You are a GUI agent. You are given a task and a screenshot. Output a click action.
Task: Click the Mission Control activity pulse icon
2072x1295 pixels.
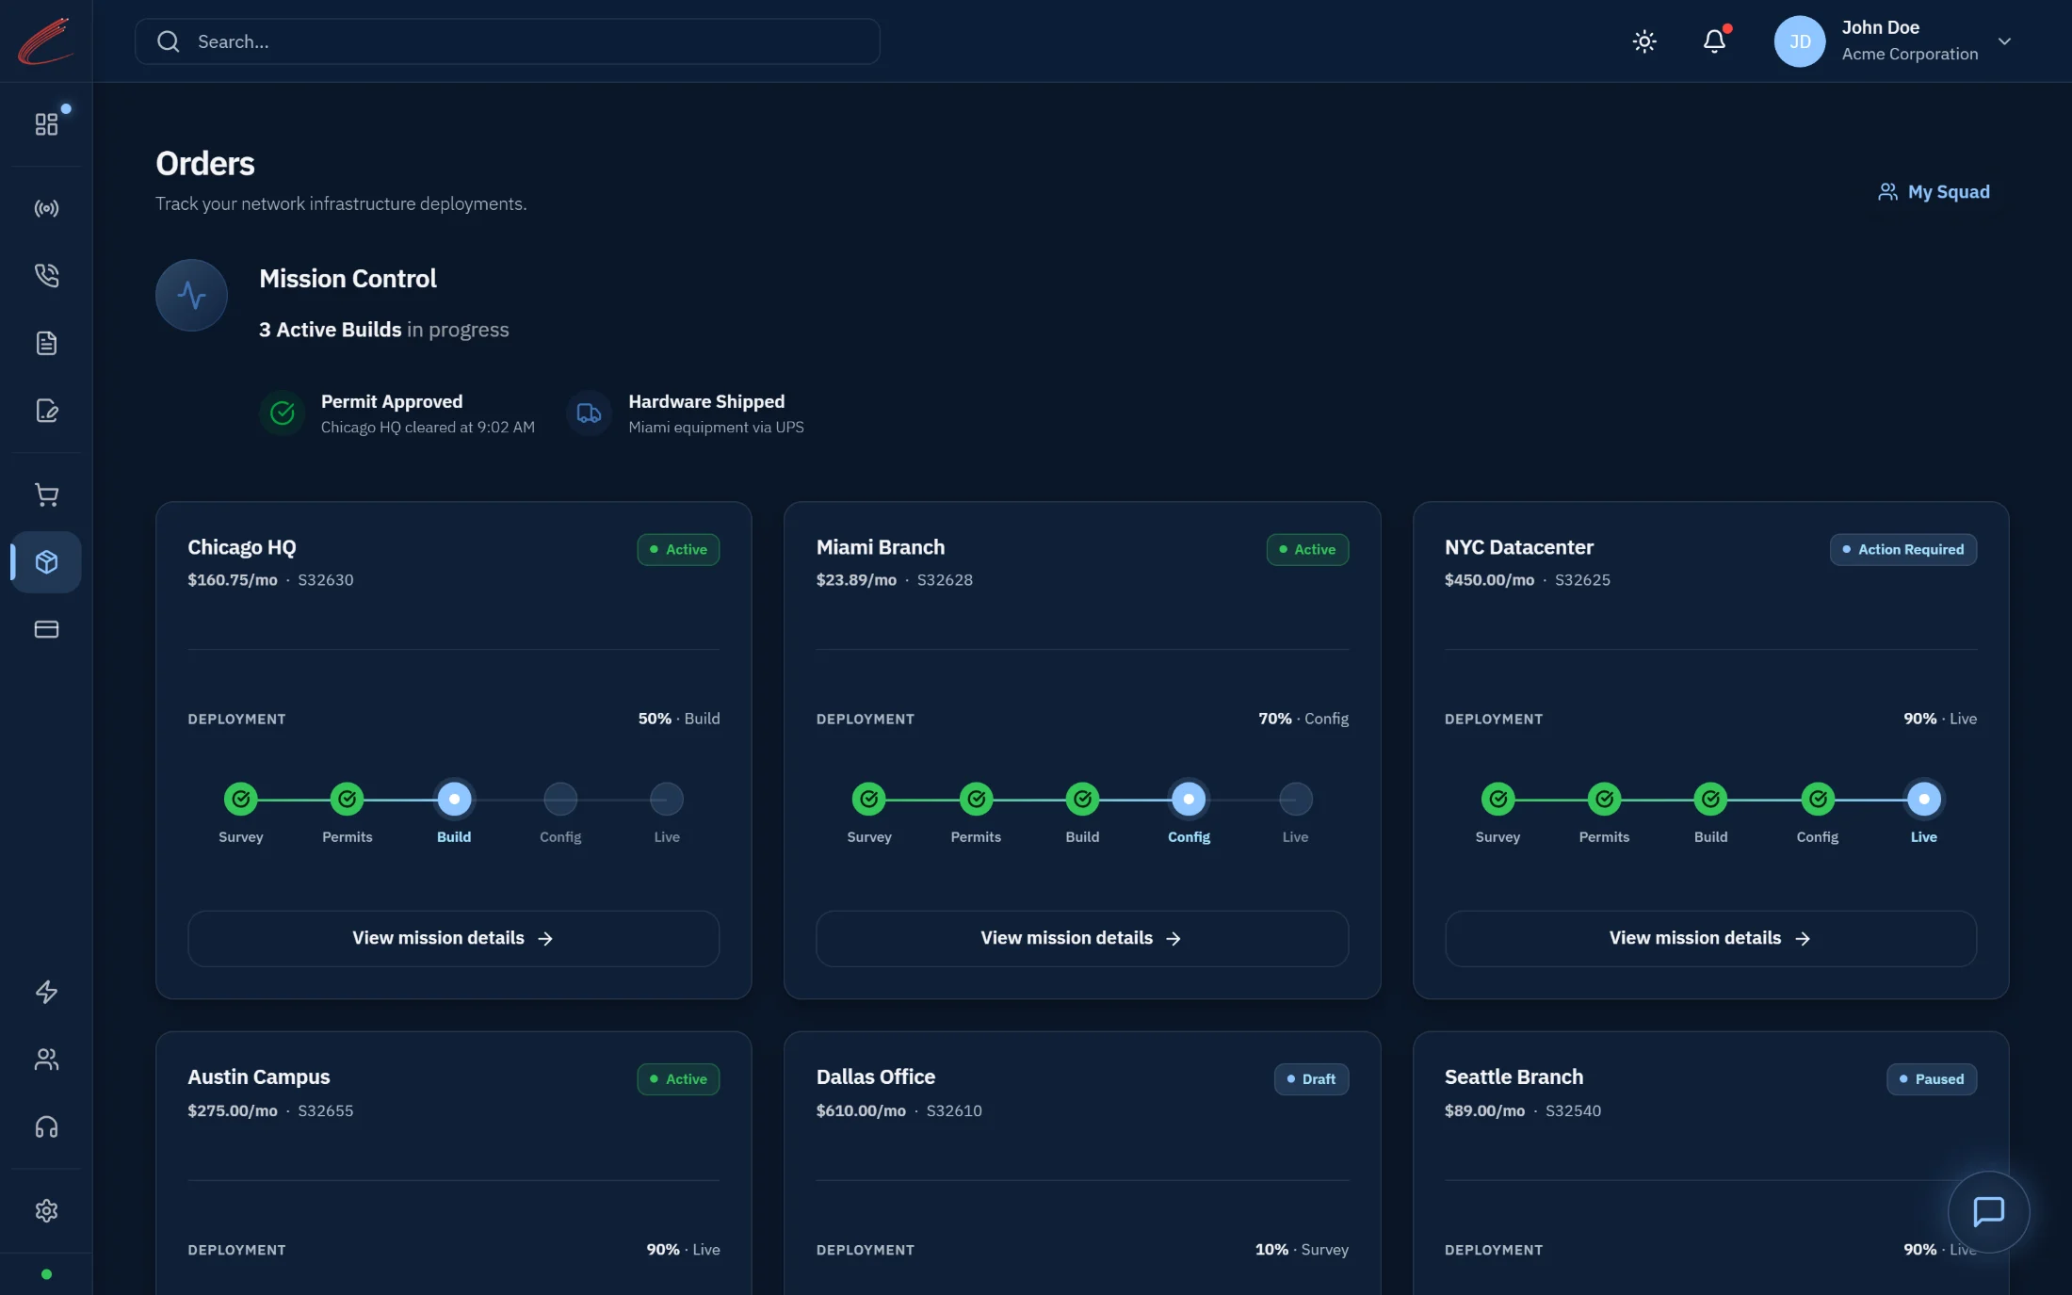pos(191,295)
